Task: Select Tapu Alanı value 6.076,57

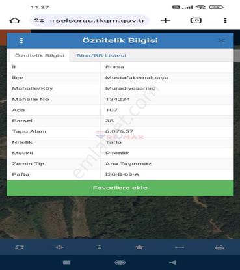Action: (x=119, y=131)
